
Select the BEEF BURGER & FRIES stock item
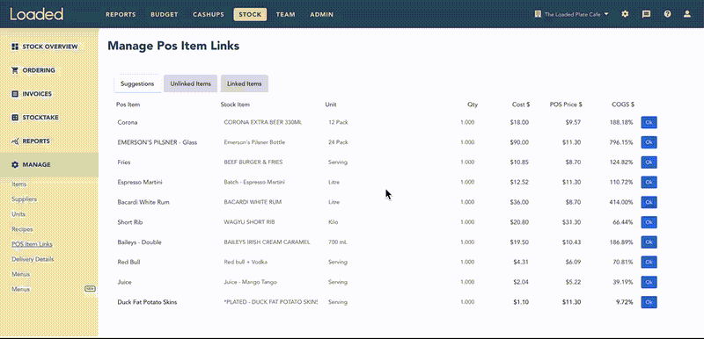point(253,162)
